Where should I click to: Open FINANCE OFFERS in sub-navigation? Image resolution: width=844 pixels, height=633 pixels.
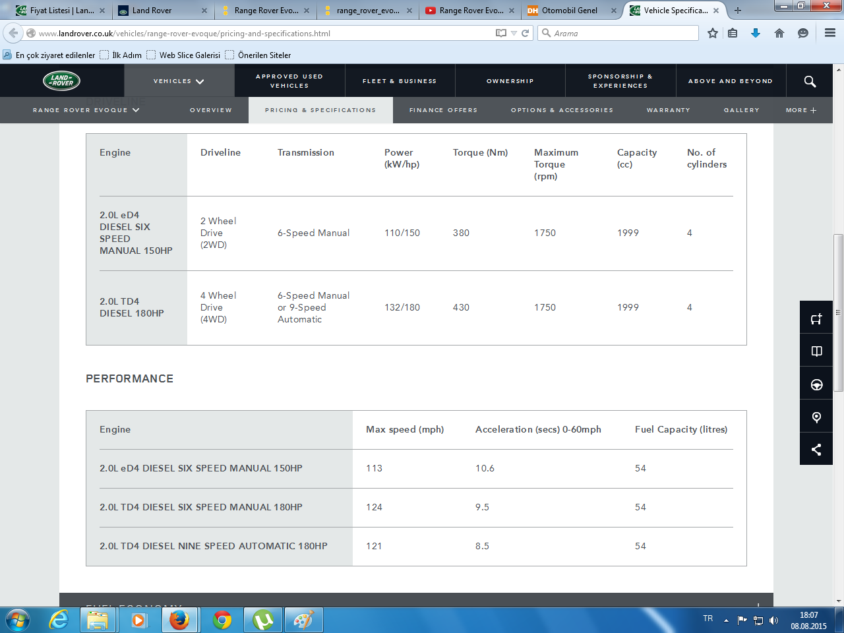pos(443,110)
